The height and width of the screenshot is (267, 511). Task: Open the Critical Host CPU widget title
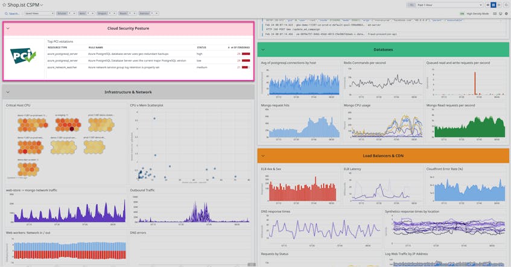tap(18, 105)
